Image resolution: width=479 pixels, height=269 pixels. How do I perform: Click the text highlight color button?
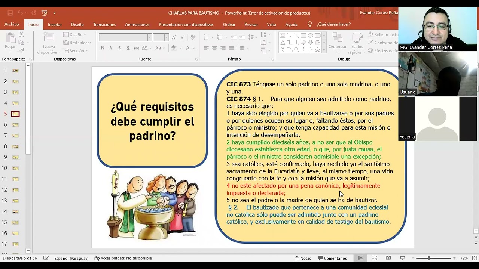click(x=173, y=48)
